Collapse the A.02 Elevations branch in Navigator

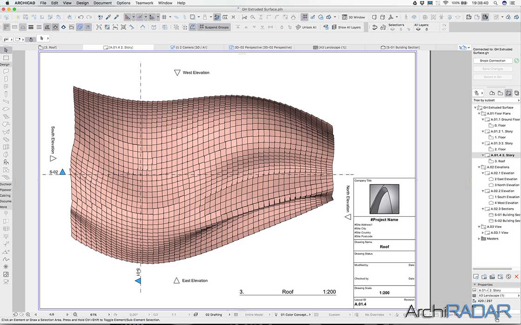(x=480, y=167)
